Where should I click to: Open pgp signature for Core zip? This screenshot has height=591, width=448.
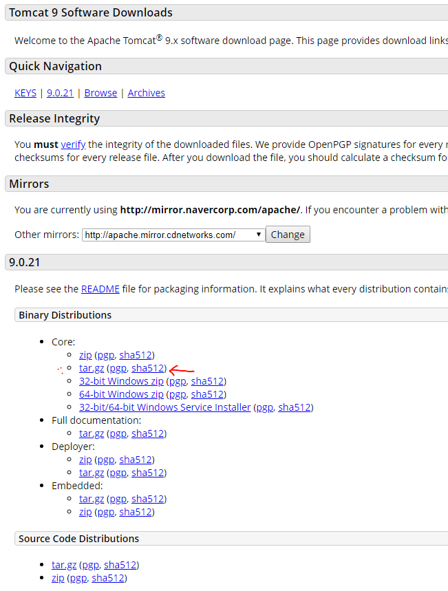tap(106, 355)
